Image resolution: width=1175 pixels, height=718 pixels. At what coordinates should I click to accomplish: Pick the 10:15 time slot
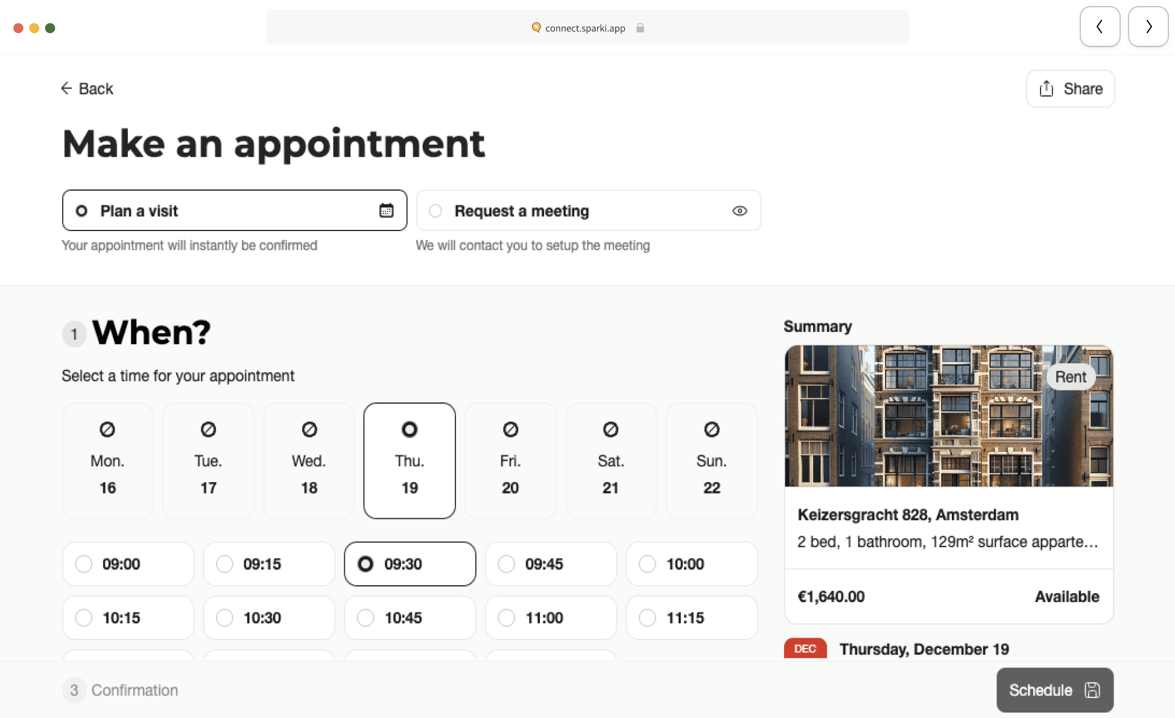coord(128,617)
